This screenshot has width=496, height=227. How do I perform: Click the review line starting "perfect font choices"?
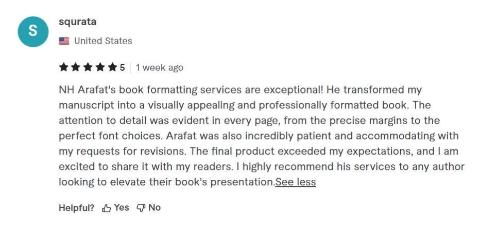tap(258, 136)
